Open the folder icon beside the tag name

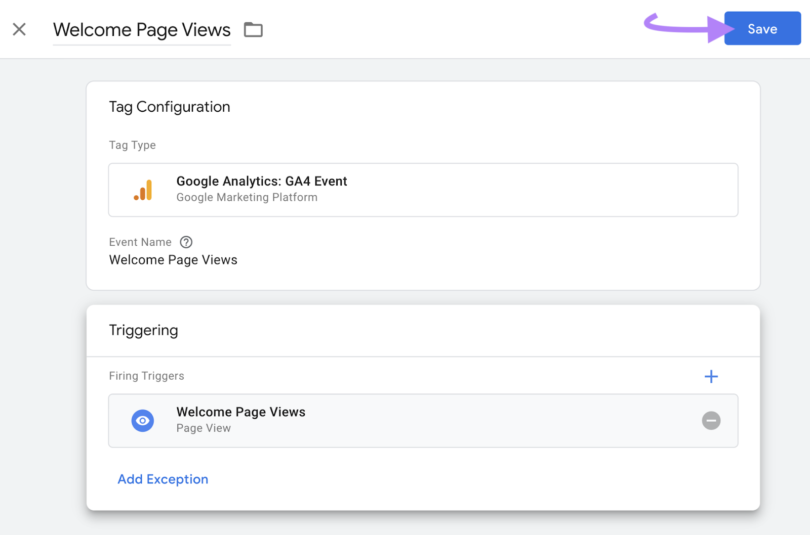click(x=253, y=29)
